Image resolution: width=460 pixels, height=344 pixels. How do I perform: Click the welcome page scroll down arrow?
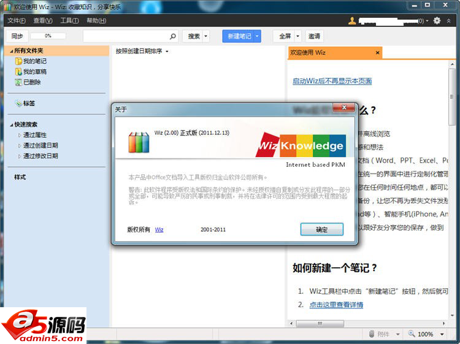(x=452, y=316)
